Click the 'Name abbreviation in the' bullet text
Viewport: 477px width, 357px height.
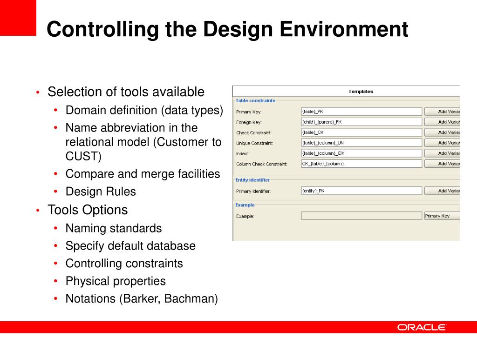pos(131,128)
